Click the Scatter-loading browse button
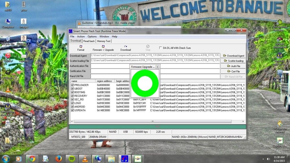290x163 pixels. [233, 61]
